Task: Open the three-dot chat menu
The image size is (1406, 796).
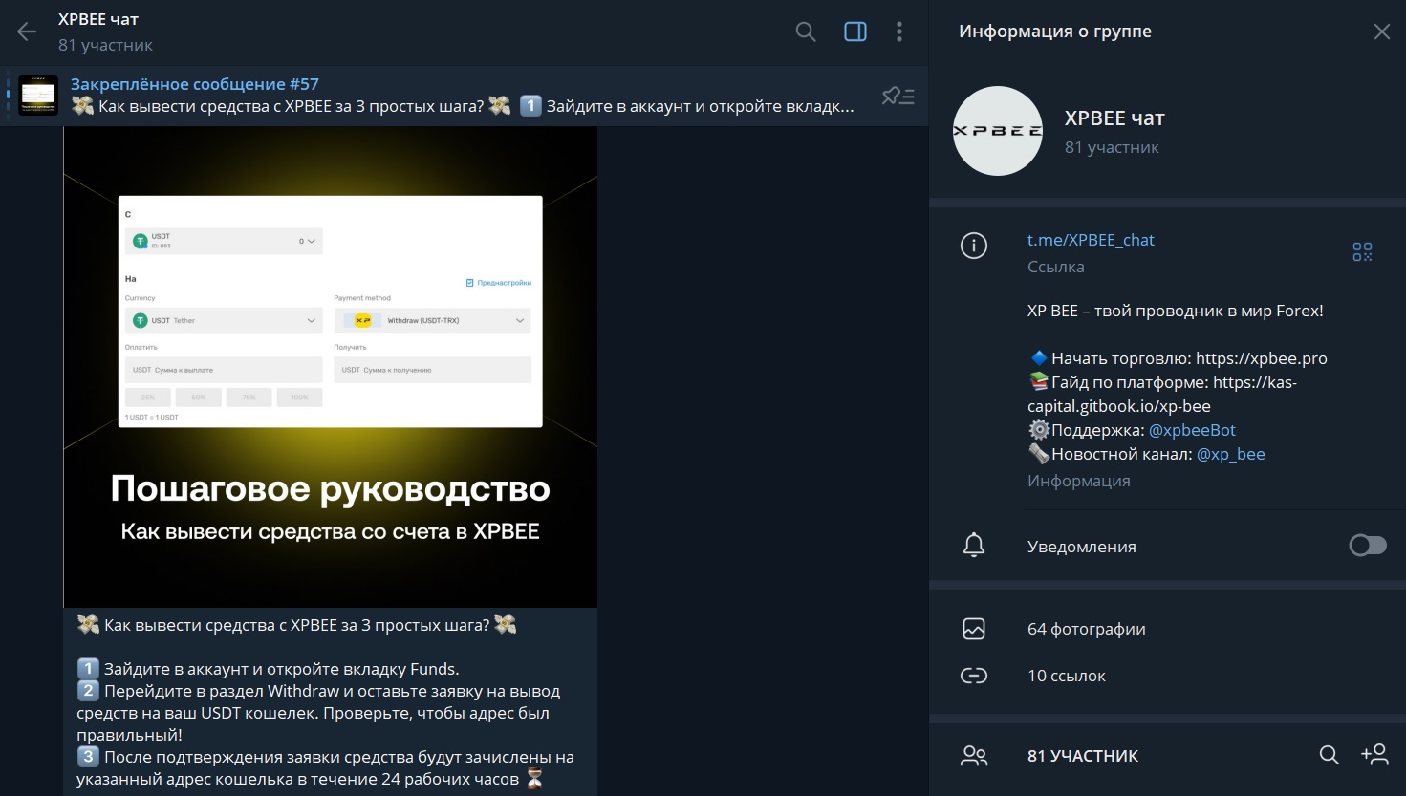Action: point(899,32)
